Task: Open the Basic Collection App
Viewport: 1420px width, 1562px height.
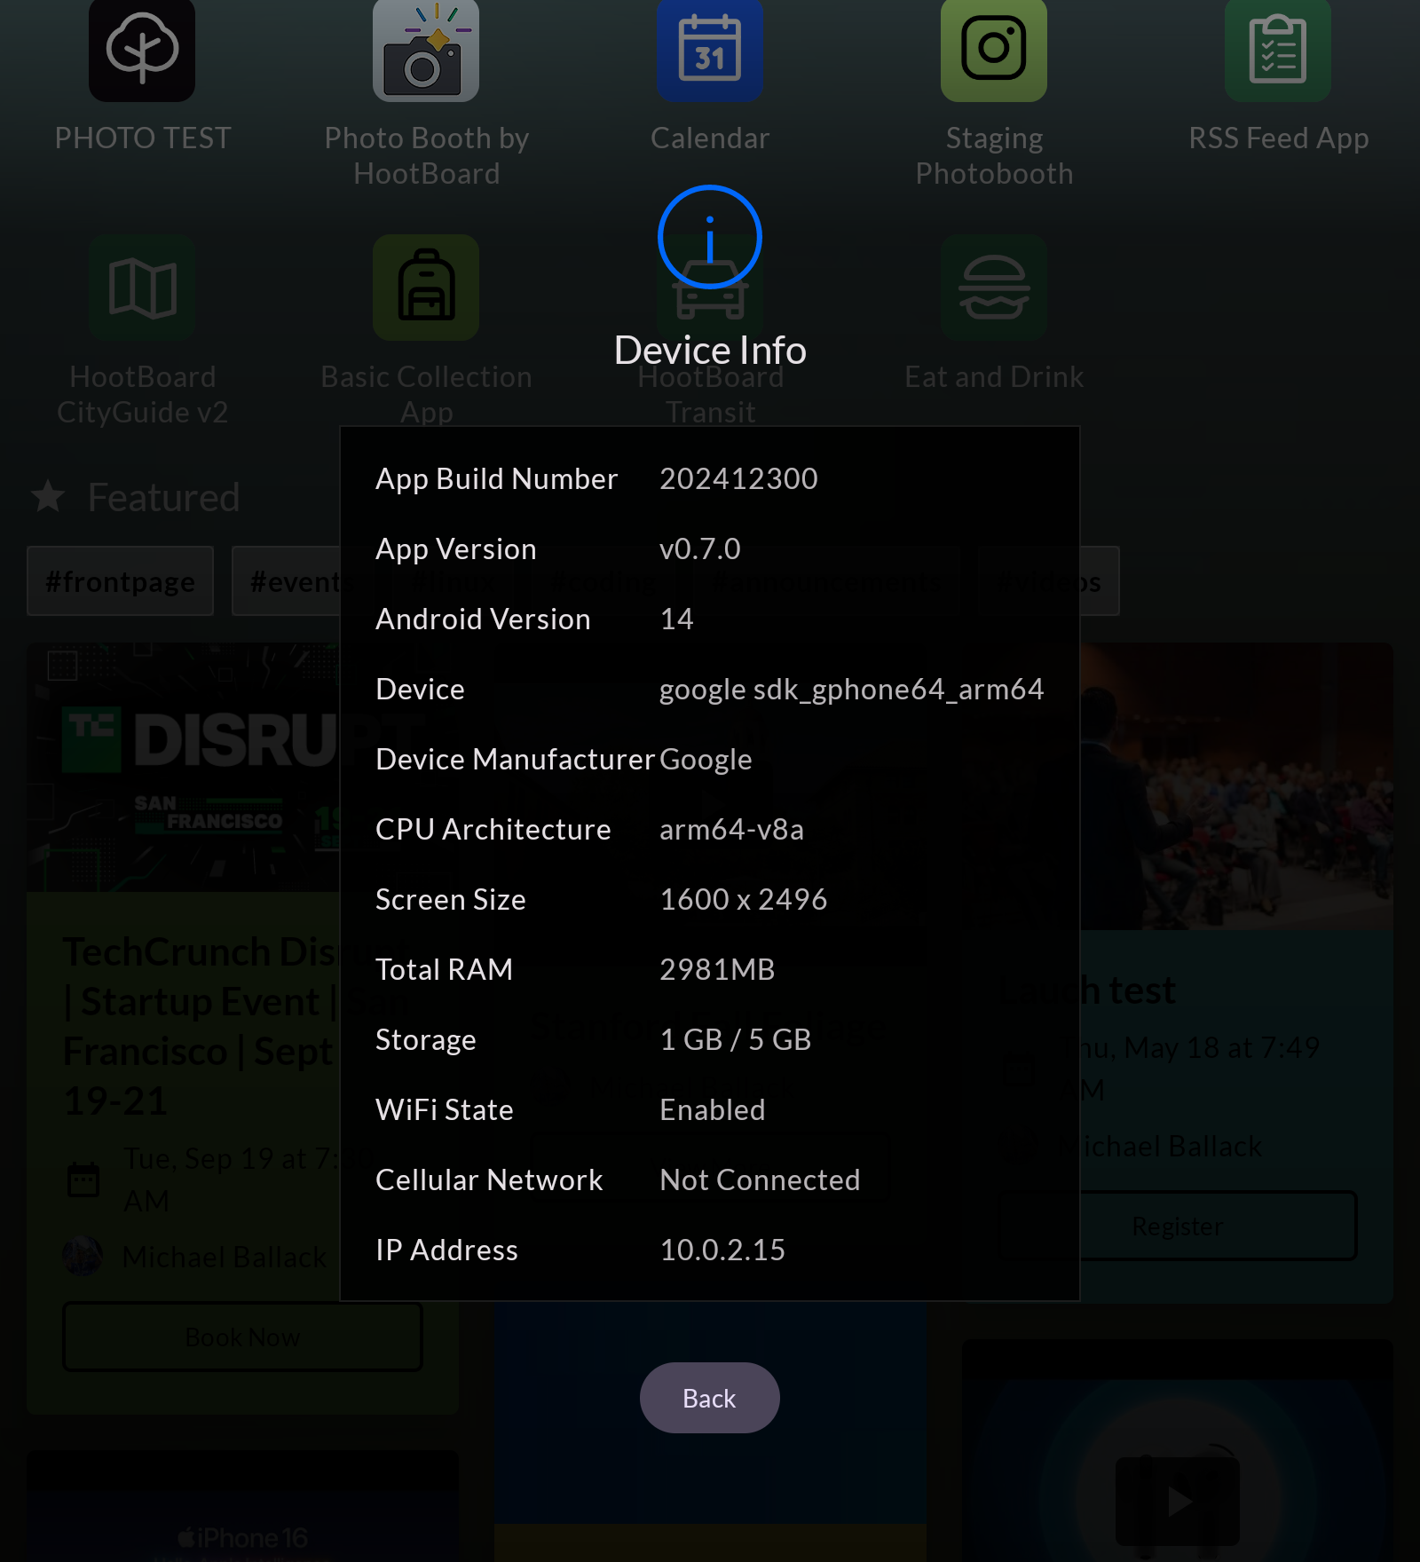Action: pos(426,288)
